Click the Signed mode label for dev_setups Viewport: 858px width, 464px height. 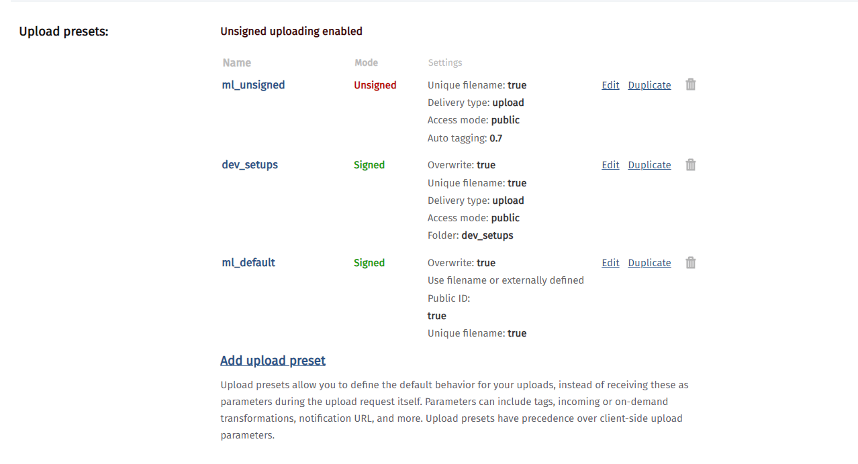click(x=369, y=165)
